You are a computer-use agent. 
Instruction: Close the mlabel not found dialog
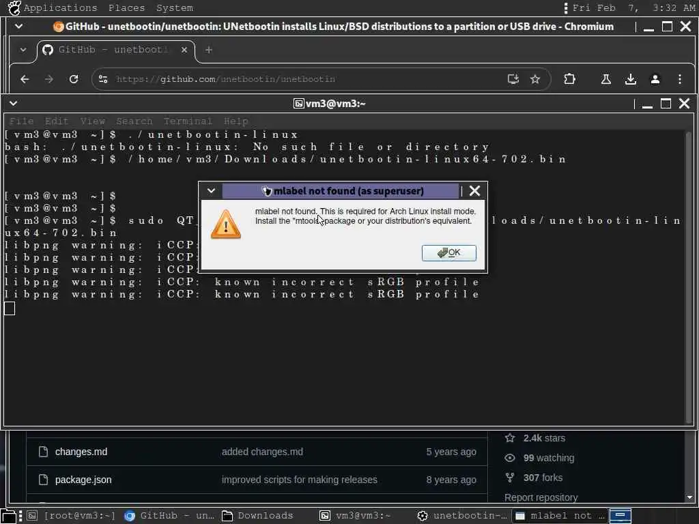coord(475,191)
